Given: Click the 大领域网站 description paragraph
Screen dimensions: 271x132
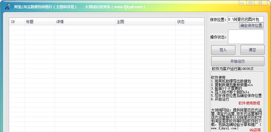Looking at the screenshot, I should [x=237, y=119].
